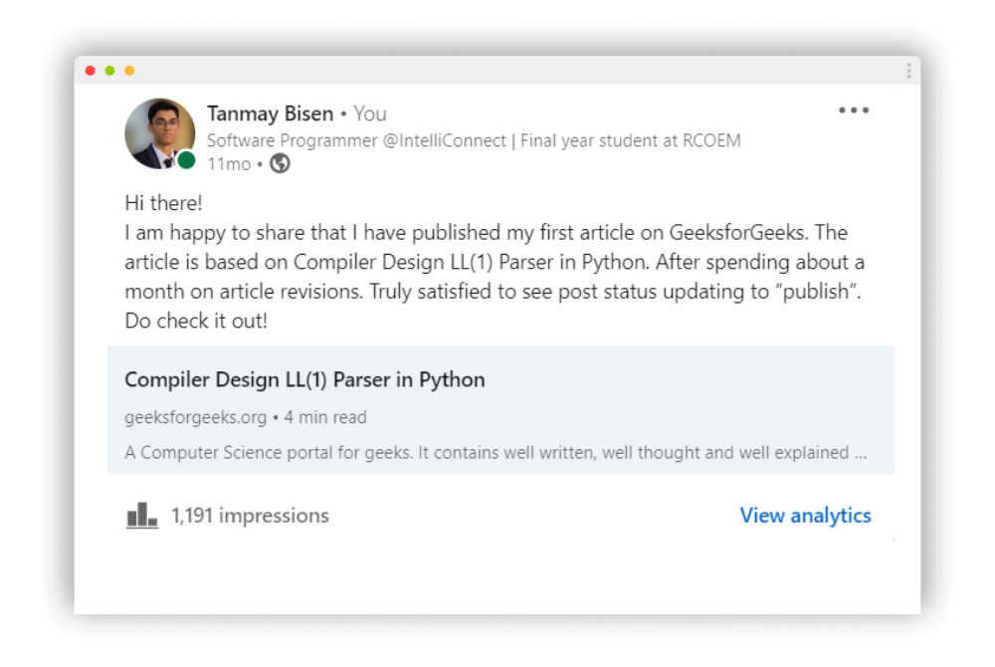Click the green dot in title bar
The image size is (995, 667).
point(109,71)
